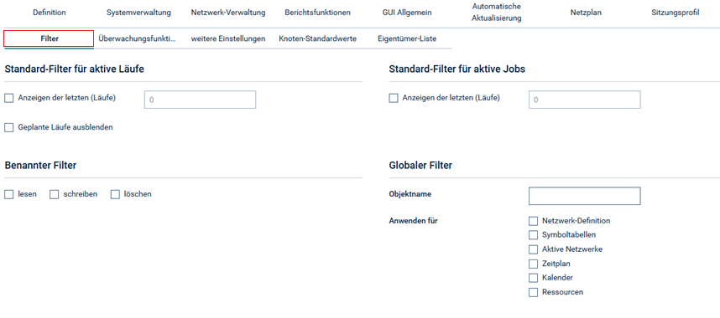Tick the lesen checkbox

click(x=8, y=194)
